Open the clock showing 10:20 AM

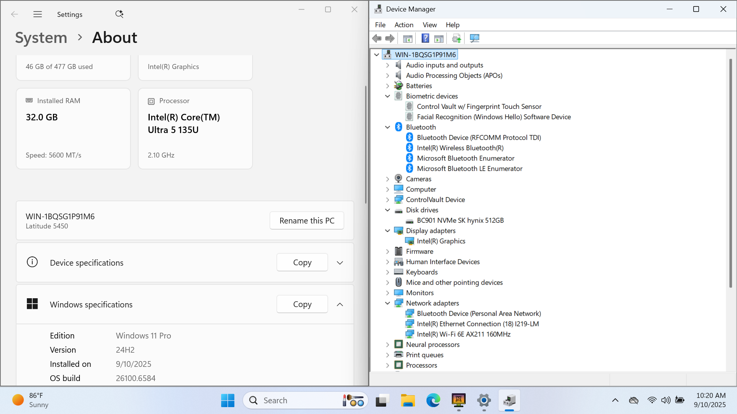711,400
